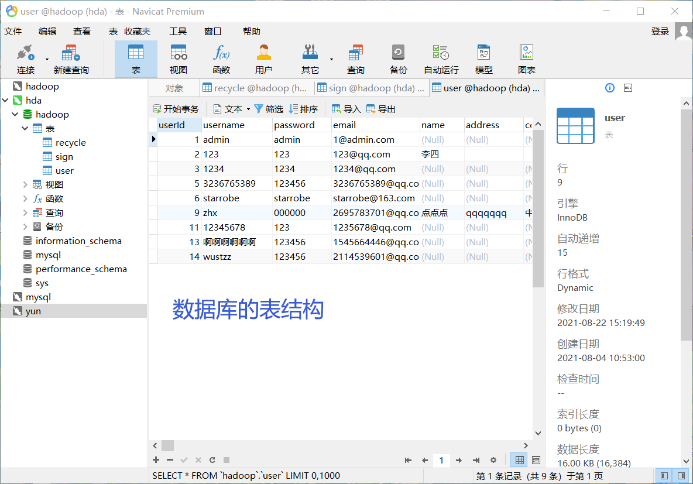
Task: Click Begin Transaction (开始事务)
Action: pyautogui.click(x=176, y=109)
